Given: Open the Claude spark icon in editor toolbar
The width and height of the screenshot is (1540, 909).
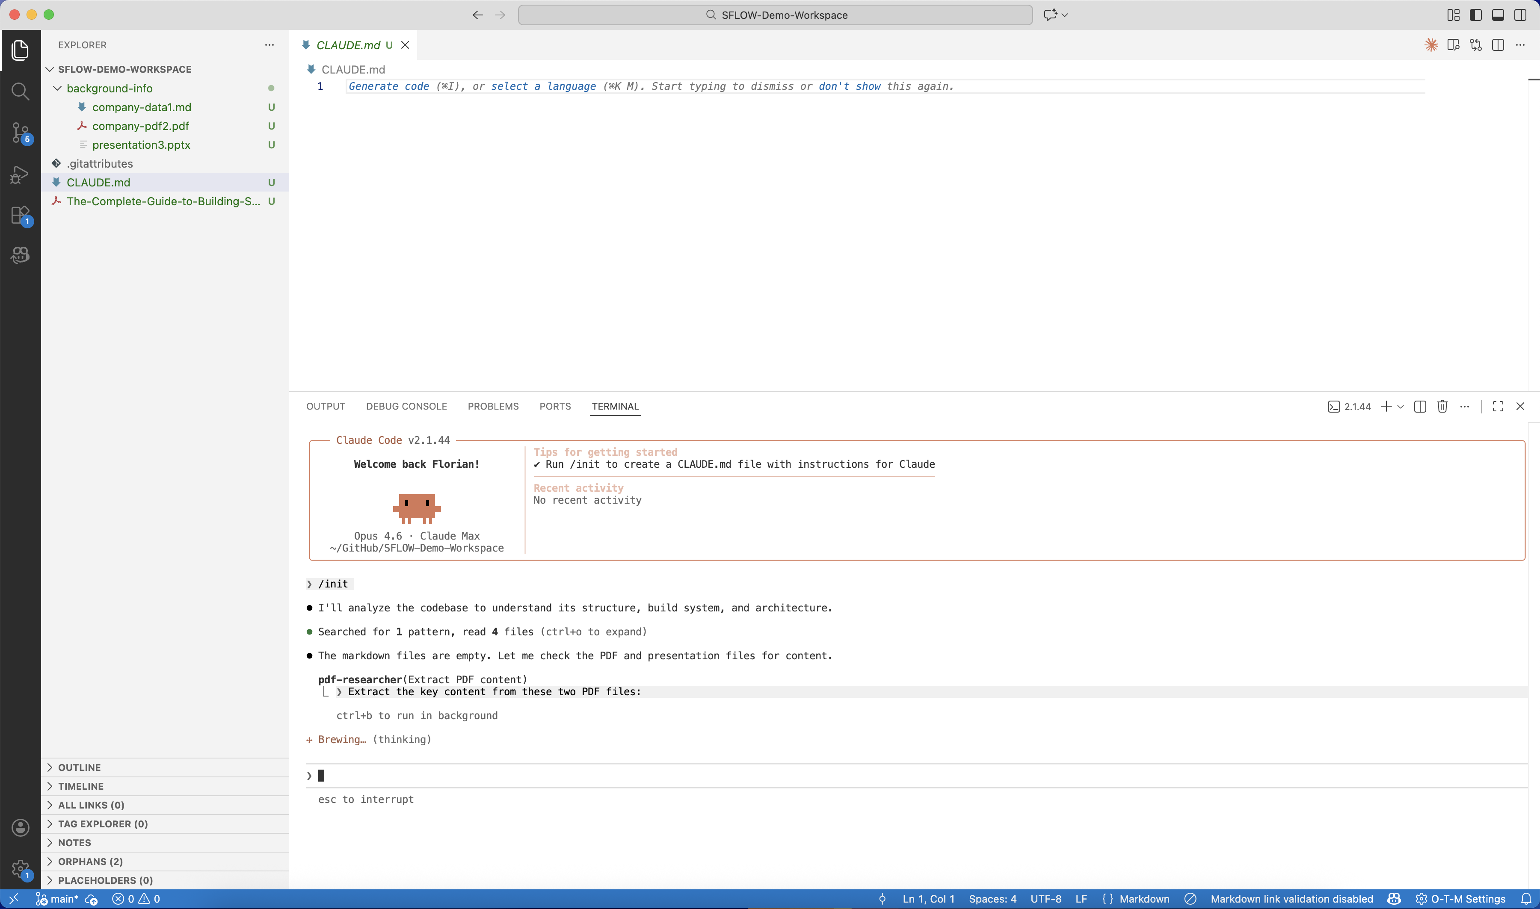Looking at the screenshot, I should pyautogui.click(x=1431, y=45).
